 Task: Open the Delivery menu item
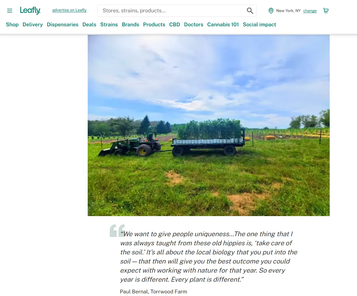pyautogui.click(x=32, y=25)
